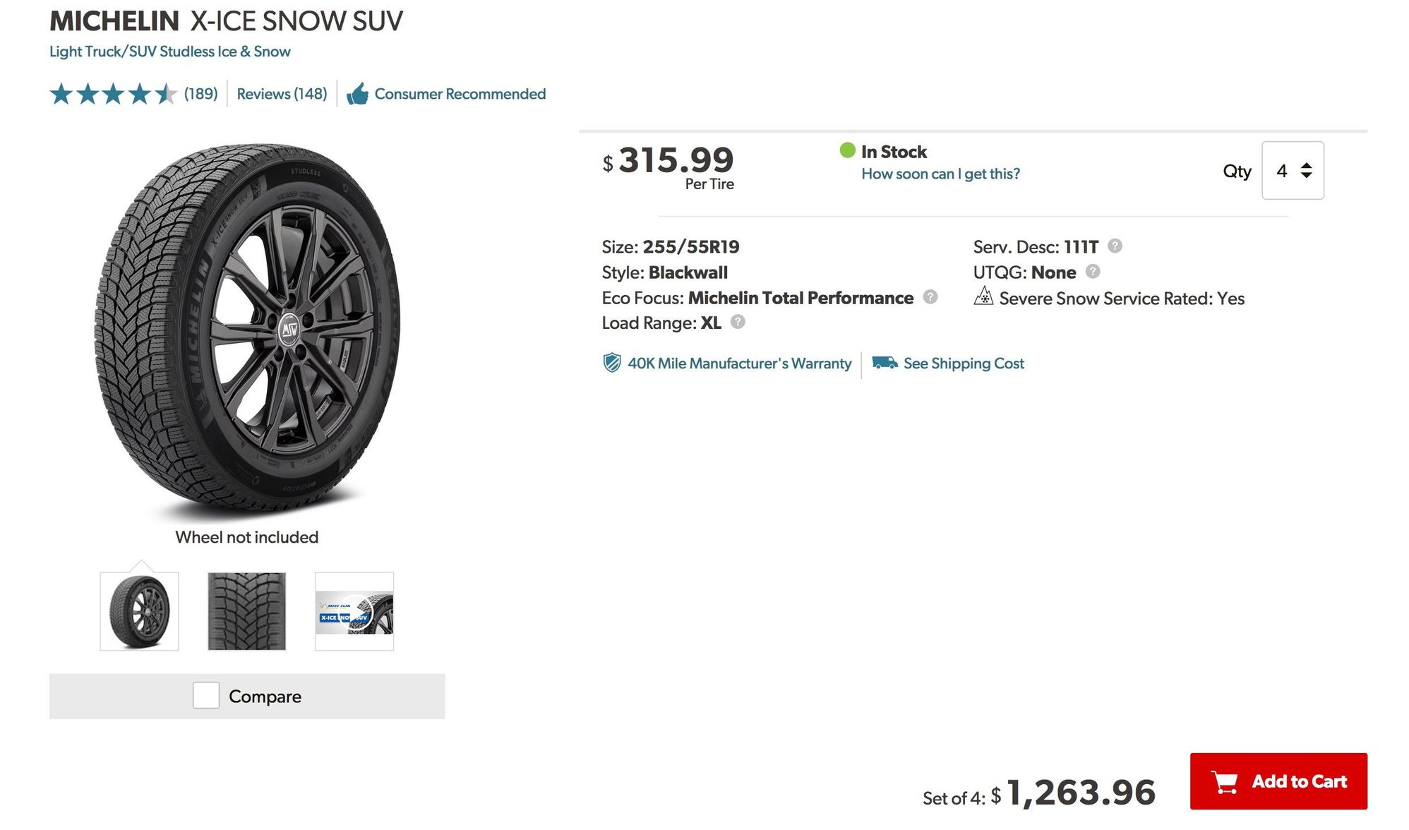Select the tread pattern close-up thumbnail
Viewport: 1409px width, 830px height.
(x=246, y=611)
